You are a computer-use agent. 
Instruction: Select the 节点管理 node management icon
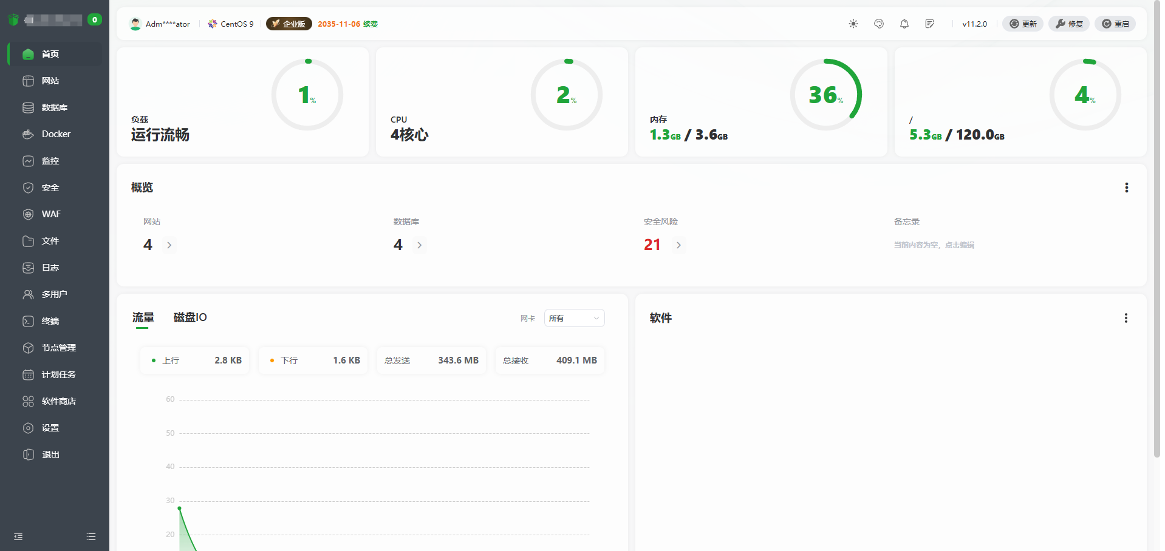pos(29,348)
